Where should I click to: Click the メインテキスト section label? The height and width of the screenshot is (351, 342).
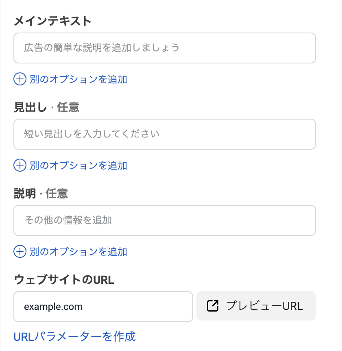[x=53, y=21]
